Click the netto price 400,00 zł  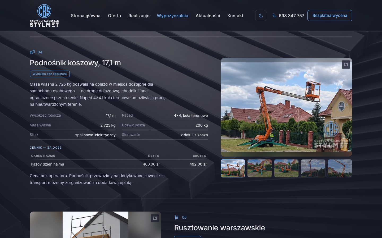pos(151,164)
